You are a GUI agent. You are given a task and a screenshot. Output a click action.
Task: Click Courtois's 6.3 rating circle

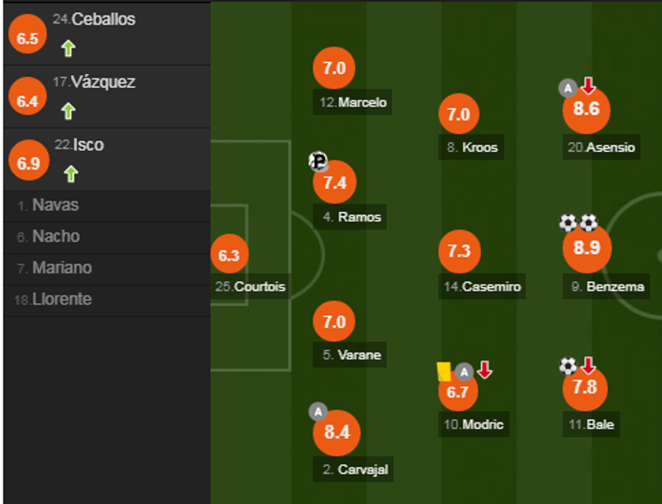pyautogui.click(x=229, y=255)
